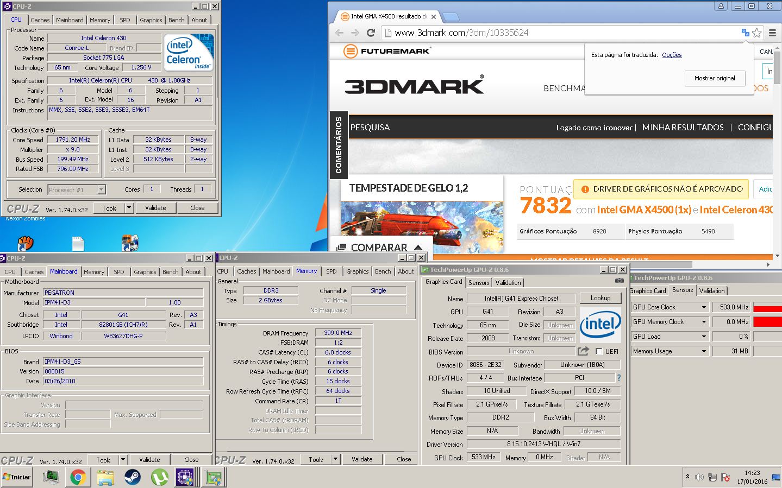
Task: Open the Tools dropdown arrow in the Memory window
Action: click(x=335, y=459)
